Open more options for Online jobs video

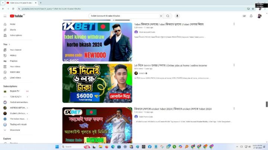(x=234, y=65)
